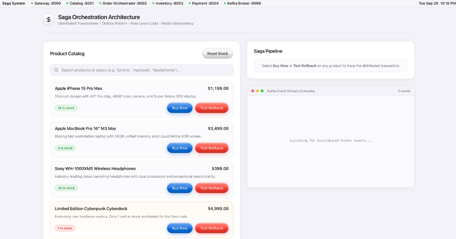Click the Cyberdeck extremely rare hardware description
This screenshot has width=456, height=239.
[121, 216]
